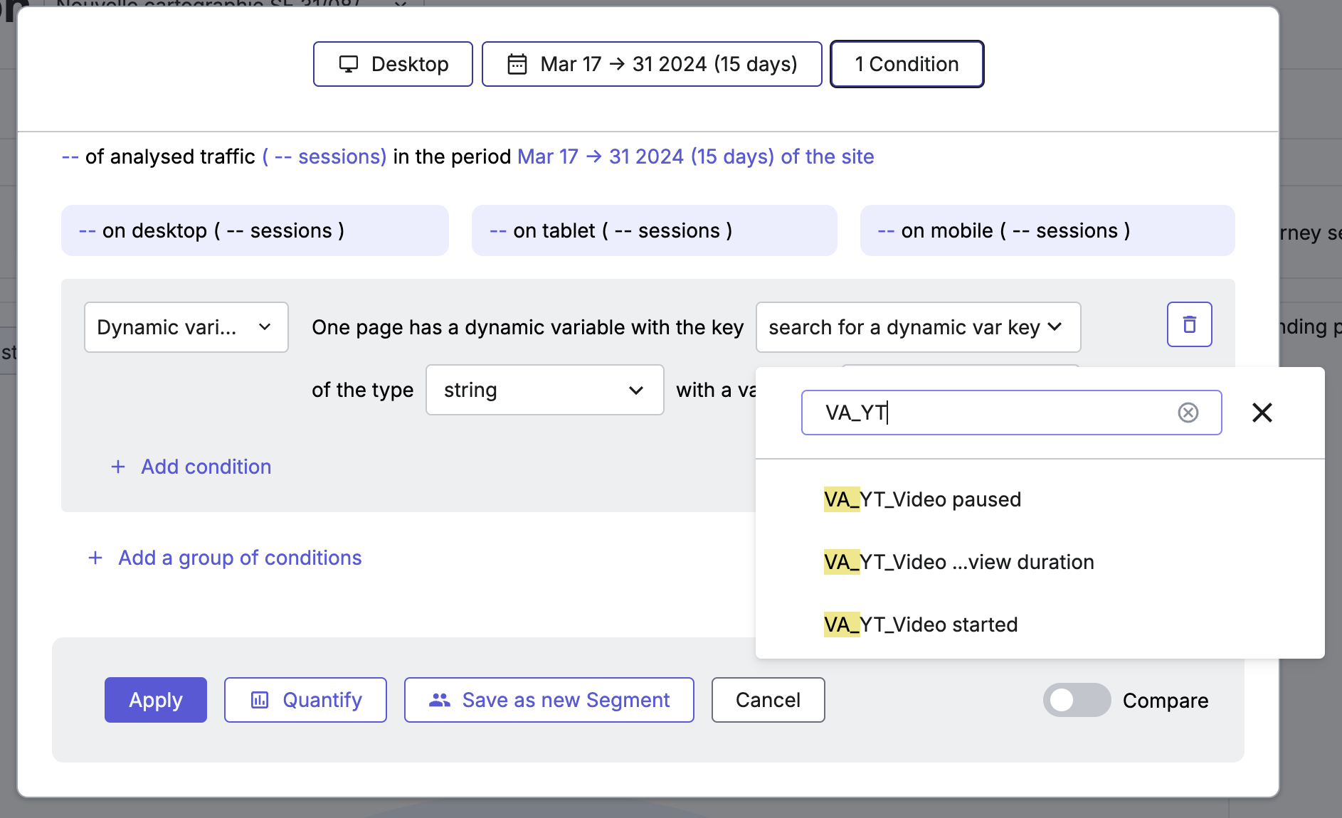Select the on tablet sessions chip
The height and width of the screenshot is (818, 1342).
pos(653,230)
